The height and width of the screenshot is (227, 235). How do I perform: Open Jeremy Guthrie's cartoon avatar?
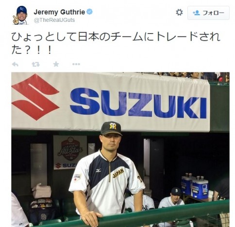coord(20,15)
